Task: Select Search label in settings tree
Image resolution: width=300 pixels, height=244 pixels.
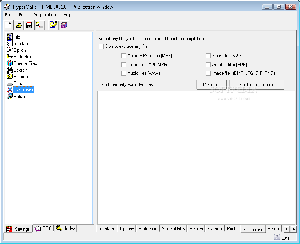Action: click(20, 70)
